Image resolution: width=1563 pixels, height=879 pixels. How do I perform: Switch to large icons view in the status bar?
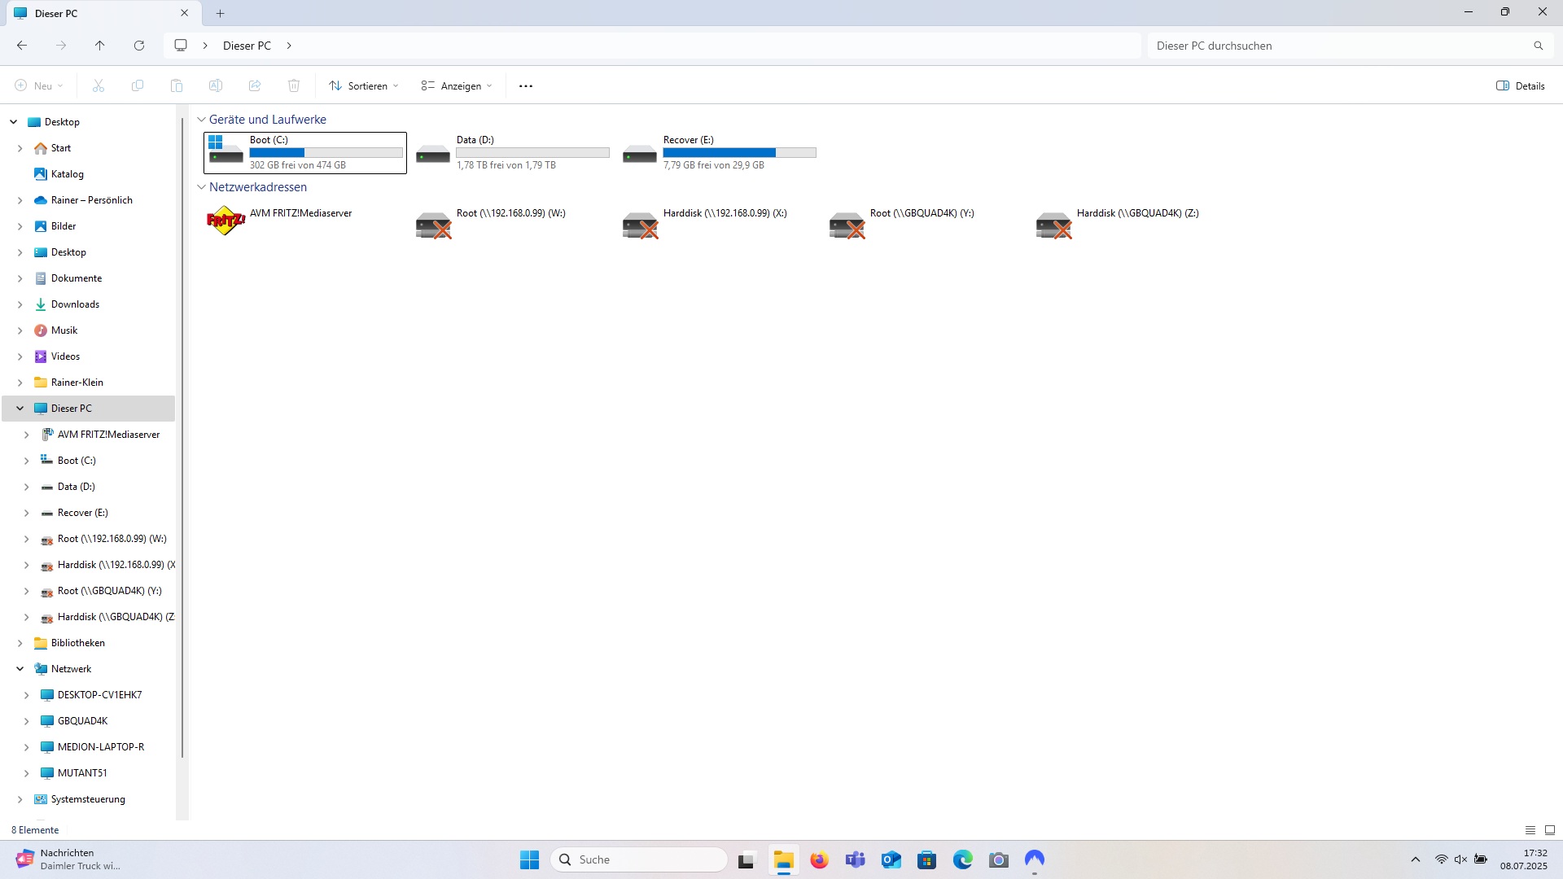1550,830
